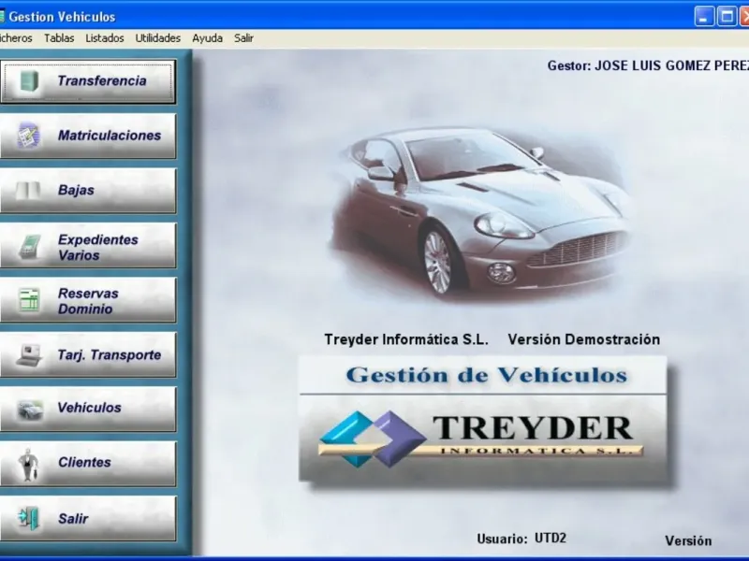Click the Treyder Informática S.L. text
Screen dimensions: 749x561
coord(406,339)
